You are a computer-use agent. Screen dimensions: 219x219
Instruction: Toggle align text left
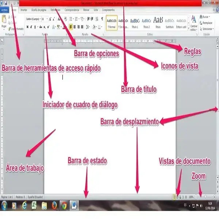[71, 27]
